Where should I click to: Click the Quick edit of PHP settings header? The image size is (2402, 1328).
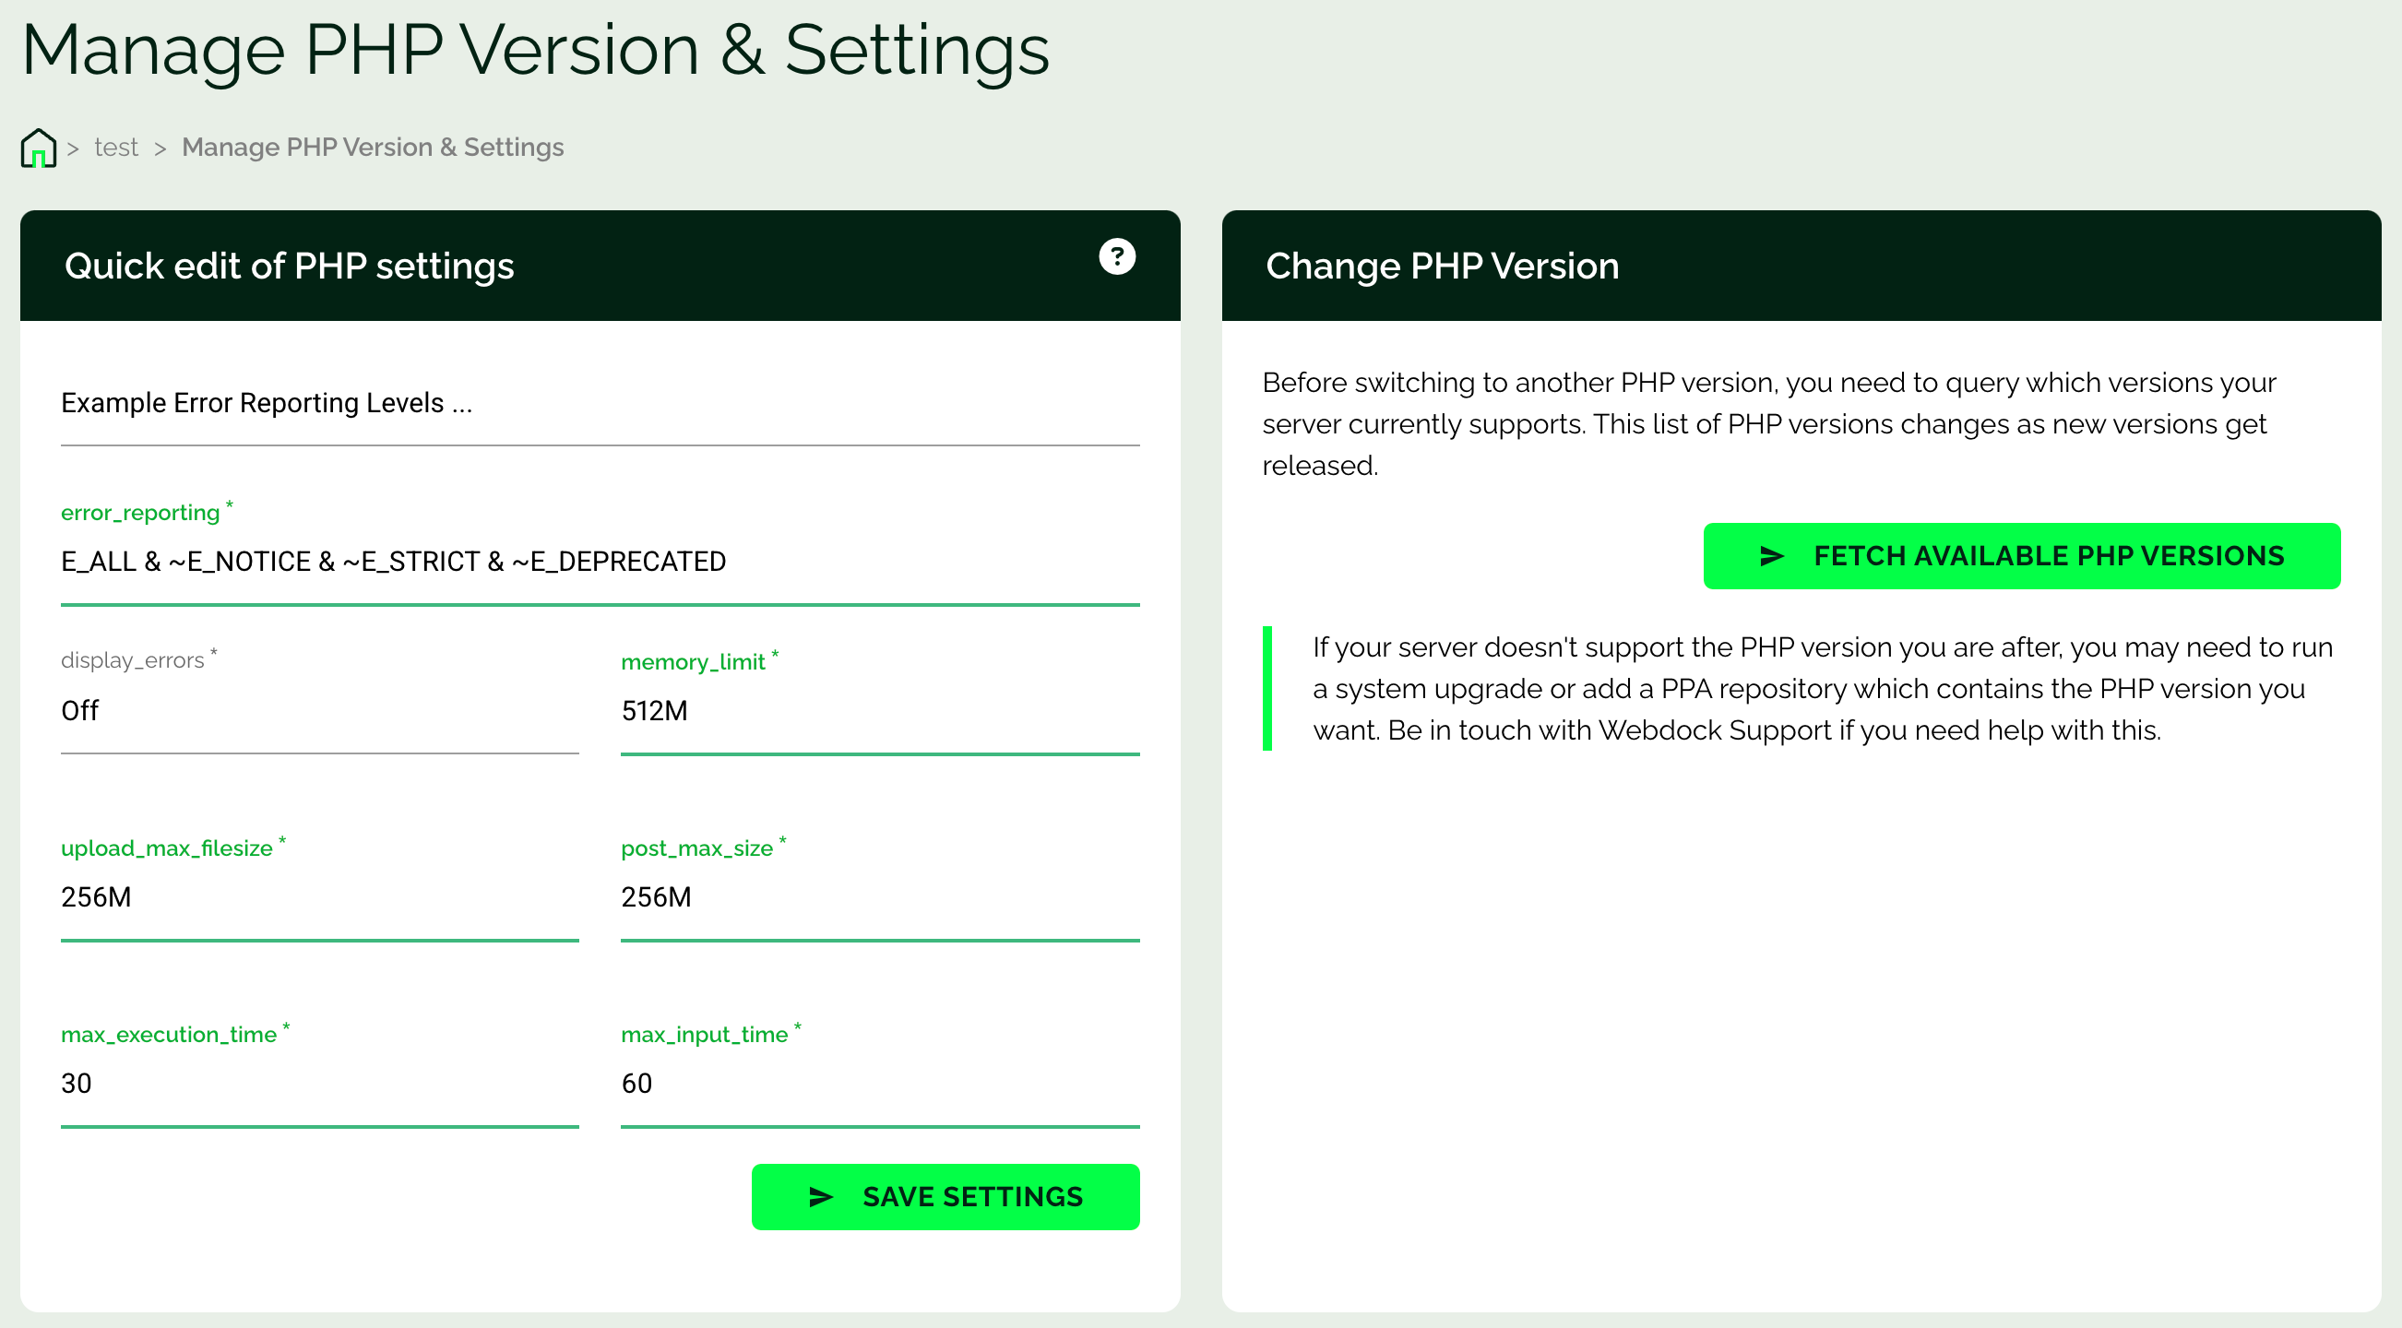289,267
